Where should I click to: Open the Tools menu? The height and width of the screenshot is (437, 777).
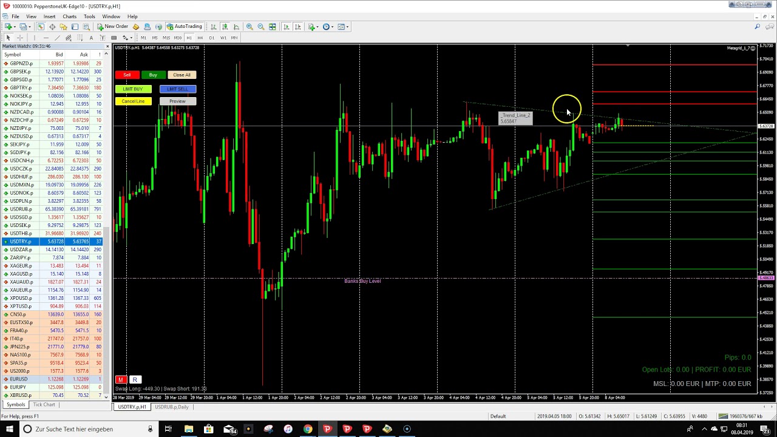pos(89,16)
